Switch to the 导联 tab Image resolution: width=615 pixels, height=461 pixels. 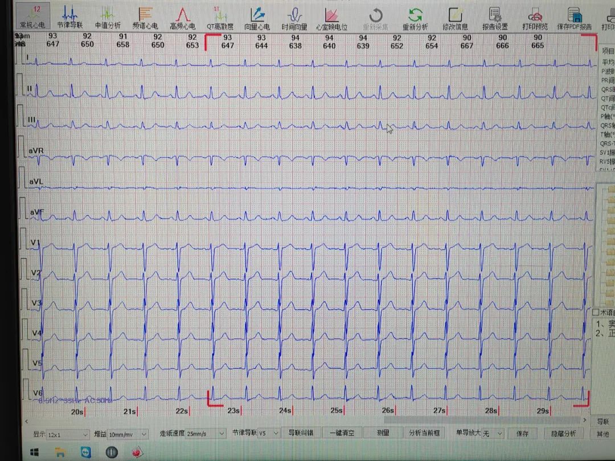click(x=603, y=421)
